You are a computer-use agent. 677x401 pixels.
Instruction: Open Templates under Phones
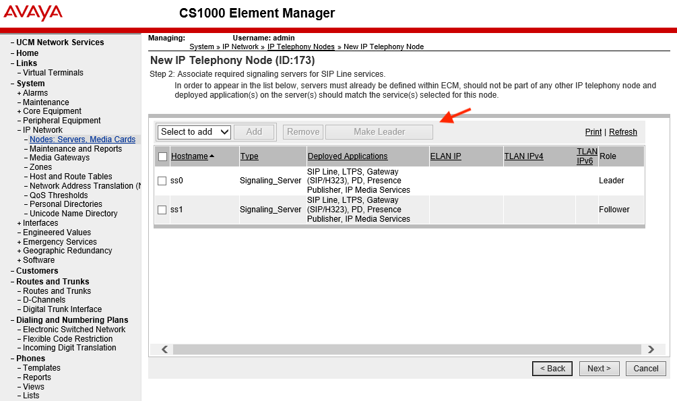(42, 368)
